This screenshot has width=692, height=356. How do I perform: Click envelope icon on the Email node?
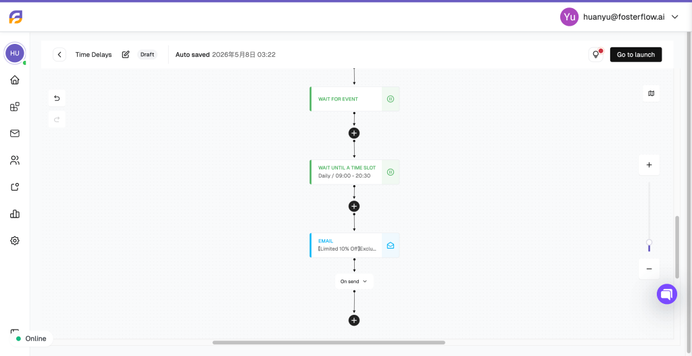pyautogui.click(x=390, y=245)
